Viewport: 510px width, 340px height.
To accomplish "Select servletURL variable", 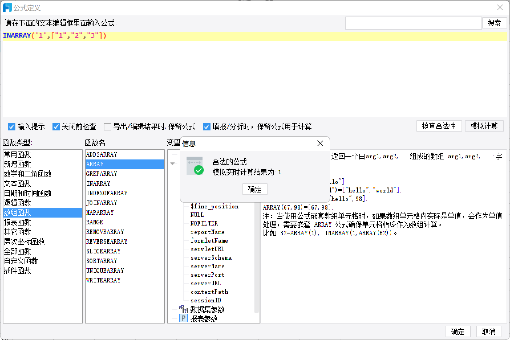I will click(x=208, y=249).
